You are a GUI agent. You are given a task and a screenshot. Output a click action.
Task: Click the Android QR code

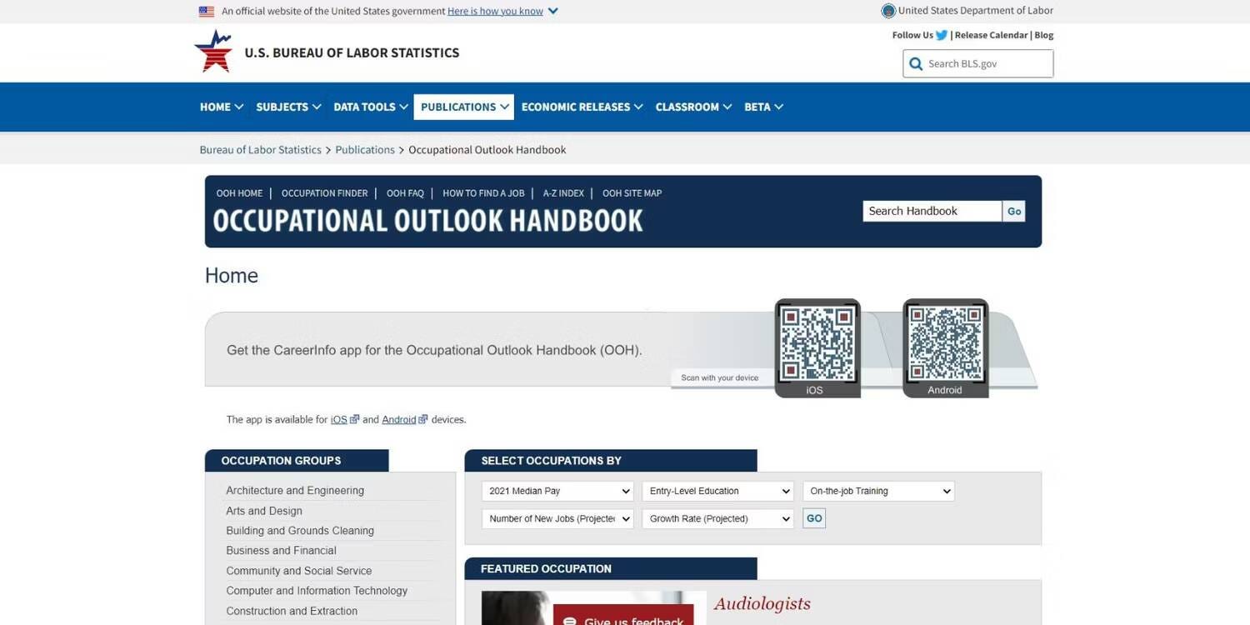click(x=945, y=343)
